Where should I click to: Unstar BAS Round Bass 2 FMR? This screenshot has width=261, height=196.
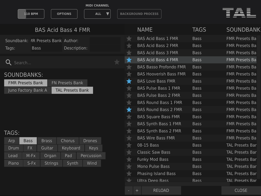[x=129, y=109]
